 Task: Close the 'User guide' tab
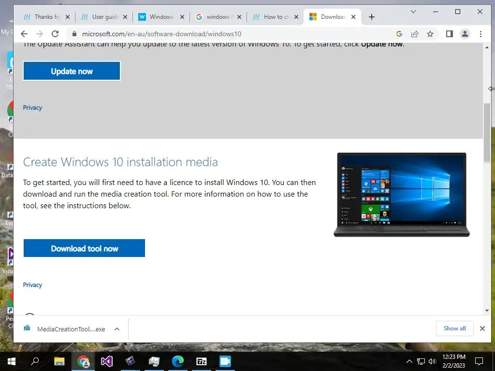coord(125,17)
